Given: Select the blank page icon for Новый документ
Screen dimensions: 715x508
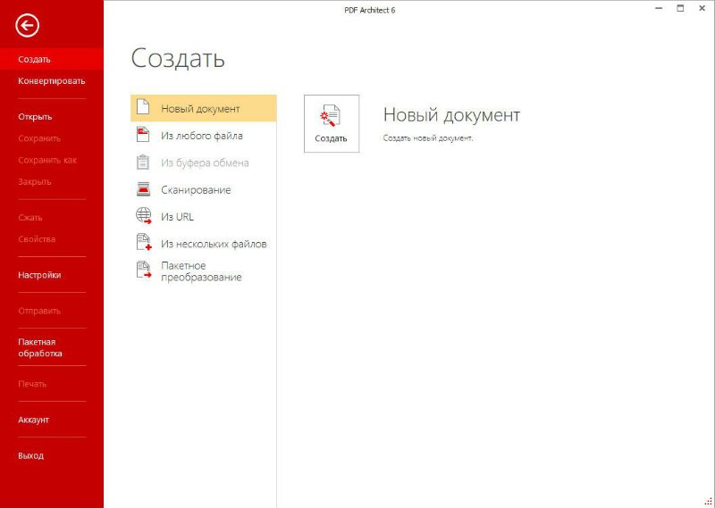Looking at the screenshot, I should click(x=143, y=106).
